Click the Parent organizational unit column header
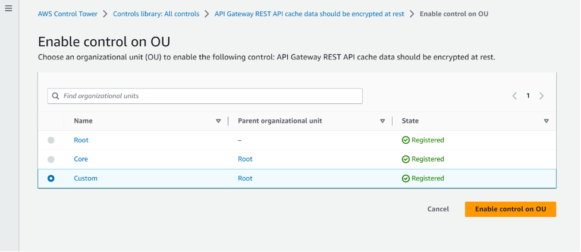This screenshot has height=252, width=581. point(280,121)
